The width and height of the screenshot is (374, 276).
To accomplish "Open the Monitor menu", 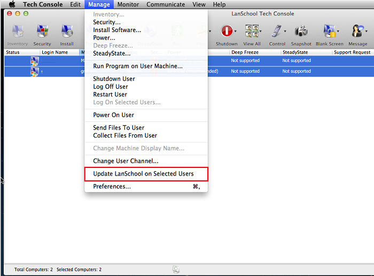I will [x=128, y=4].
